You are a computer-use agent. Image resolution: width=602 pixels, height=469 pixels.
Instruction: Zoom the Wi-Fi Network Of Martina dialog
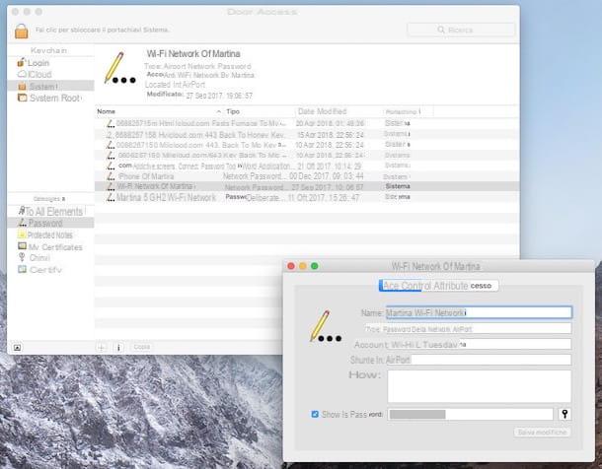click(315, 266)
